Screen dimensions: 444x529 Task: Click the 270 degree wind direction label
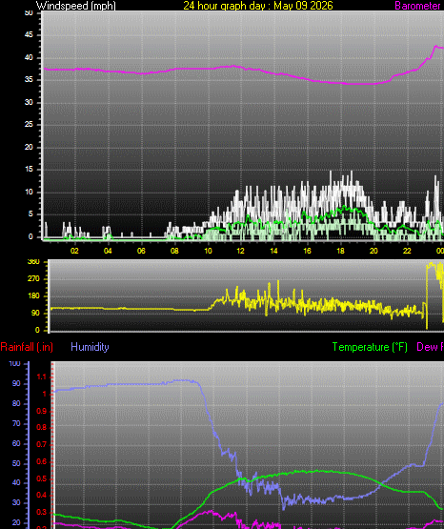pos(33,279)
